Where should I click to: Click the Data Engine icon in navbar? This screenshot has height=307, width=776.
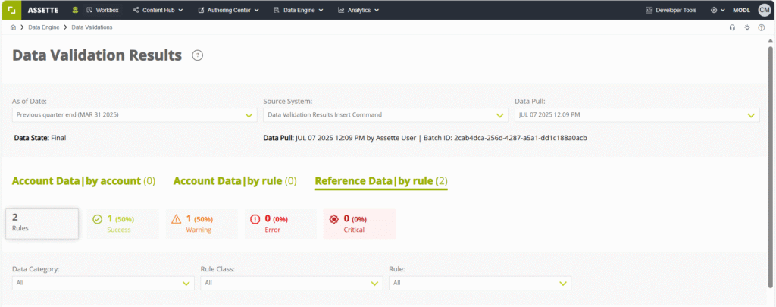pos(277,10)
